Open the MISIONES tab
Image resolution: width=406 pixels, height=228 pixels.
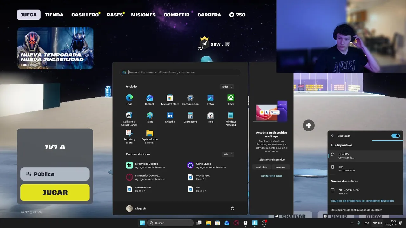[143, 15]
